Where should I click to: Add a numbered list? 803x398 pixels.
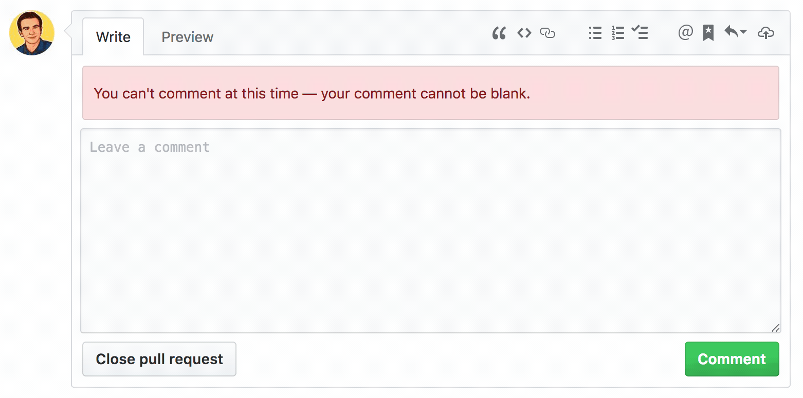(x=617, y=33)
